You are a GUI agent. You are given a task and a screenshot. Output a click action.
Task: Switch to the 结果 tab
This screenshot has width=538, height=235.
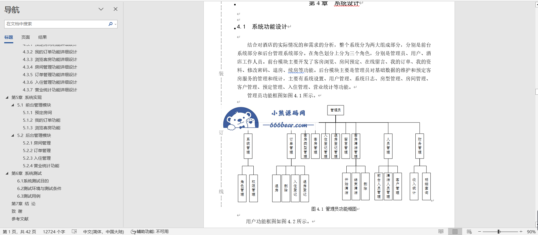point(43,37)
